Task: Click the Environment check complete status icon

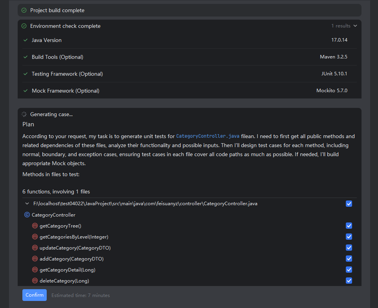Action: pyautogui.click(x=24, y=26)
